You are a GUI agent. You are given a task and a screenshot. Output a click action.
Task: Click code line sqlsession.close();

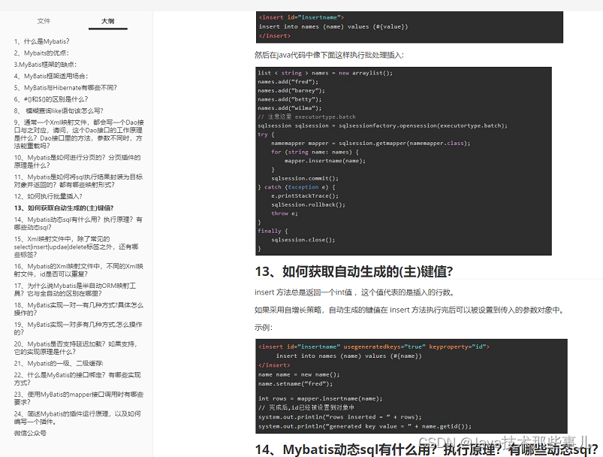303,240
